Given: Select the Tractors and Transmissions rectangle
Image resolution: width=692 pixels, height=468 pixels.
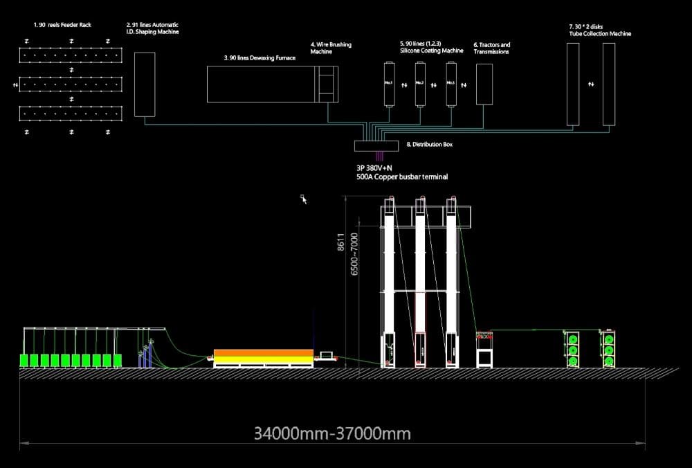Looking at the screenshot, I should pyautogui.click(x=484, y=84).
